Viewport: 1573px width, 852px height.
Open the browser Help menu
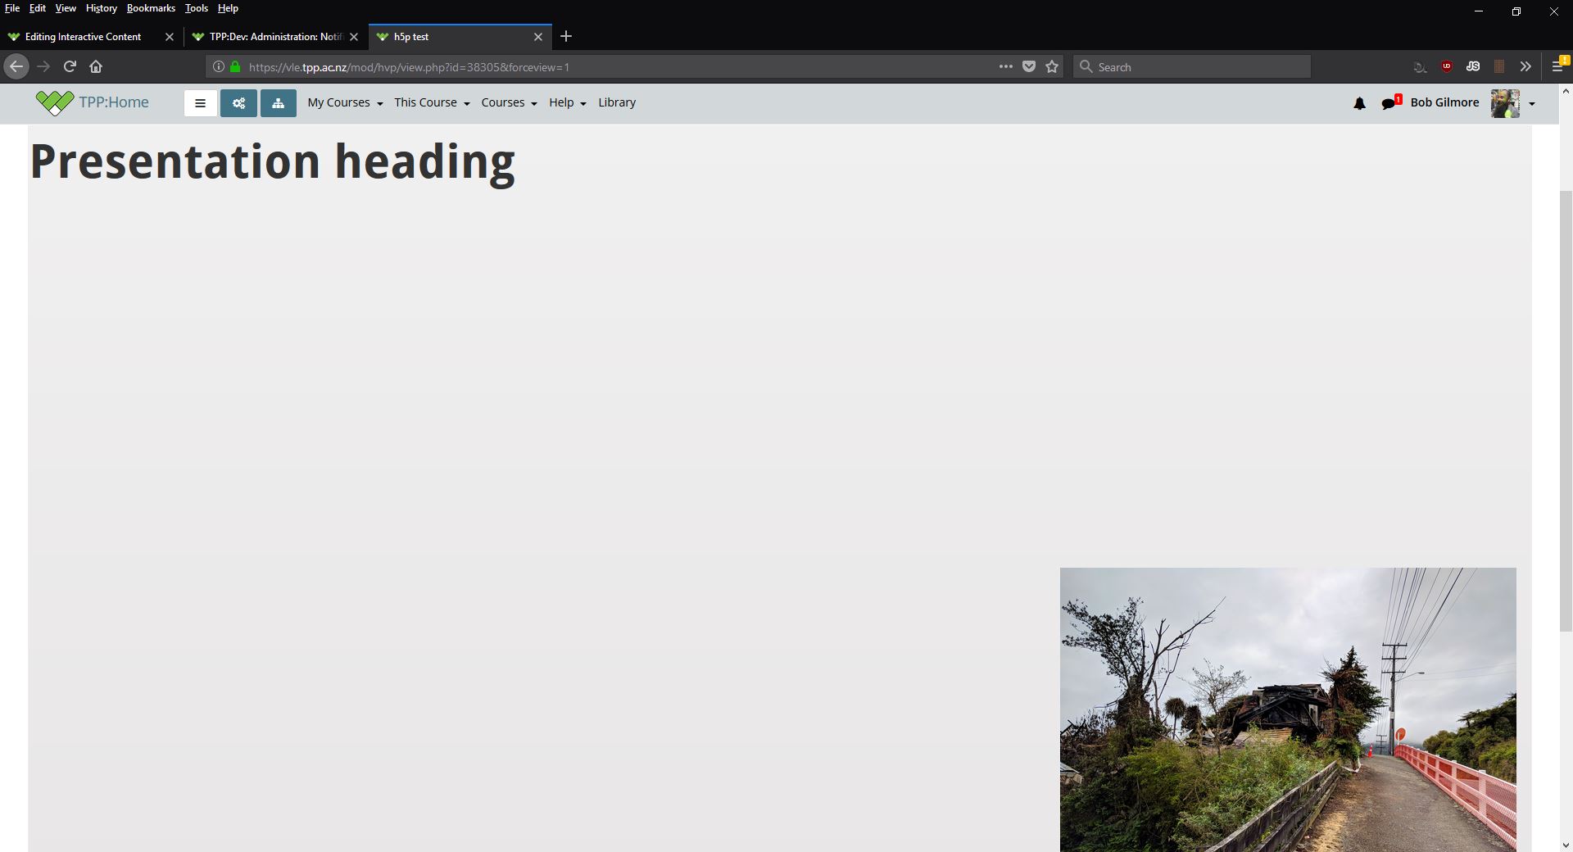(228, 8)
